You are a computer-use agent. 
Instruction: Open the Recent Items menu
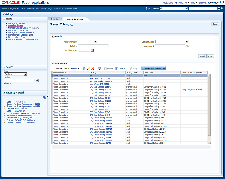pyautogui.click(x=27, y=9)
